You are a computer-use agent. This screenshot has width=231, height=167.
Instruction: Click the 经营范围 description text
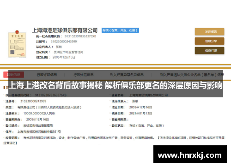coord(114,140)
